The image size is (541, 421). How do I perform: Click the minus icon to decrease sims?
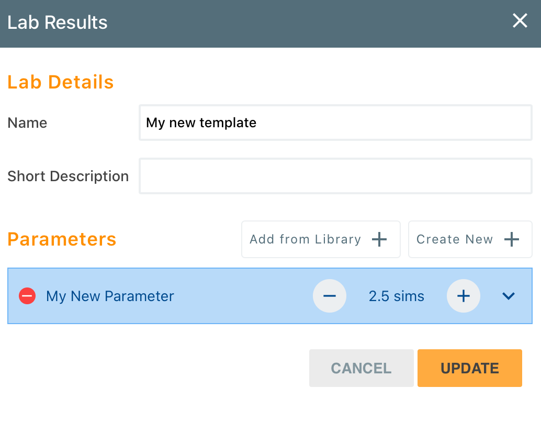329,296
